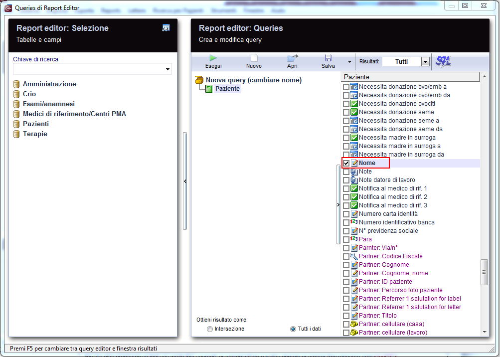Click the field list scroll down arrow
The width and height of the screenshot is (500, 357).
pos(485,332)
